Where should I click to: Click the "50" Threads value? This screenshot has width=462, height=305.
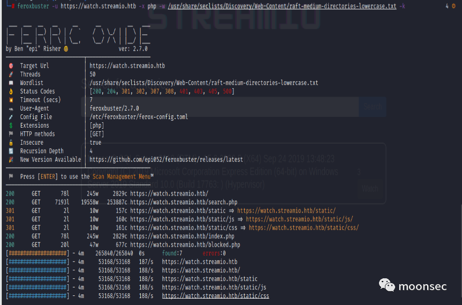click(93, 74)
